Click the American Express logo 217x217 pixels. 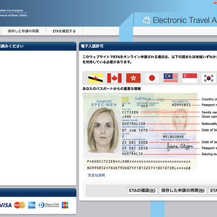(31, 205)
